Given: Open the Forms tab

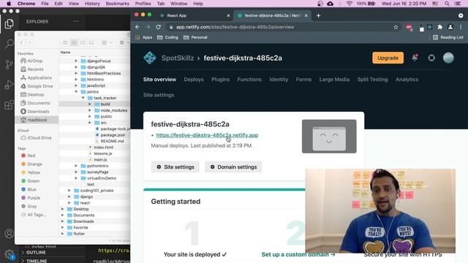Looking at the screenshot, I should (x=303, y=80).
